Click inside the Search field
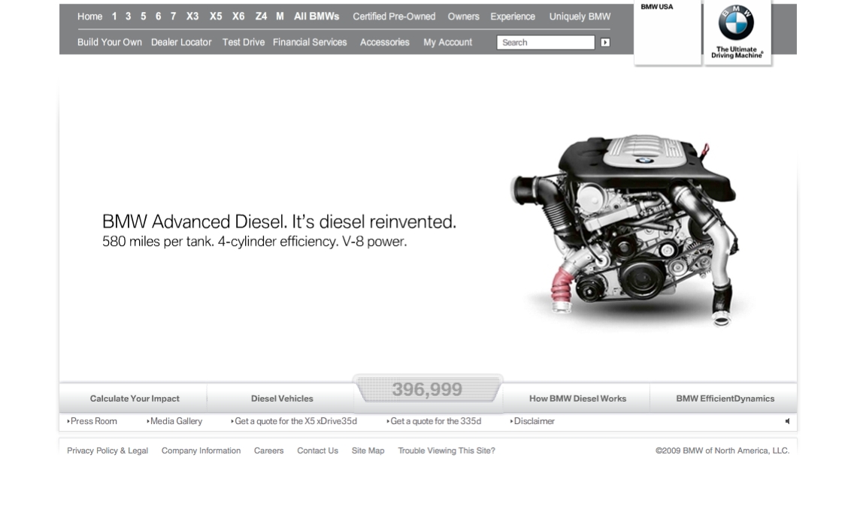 546,43
